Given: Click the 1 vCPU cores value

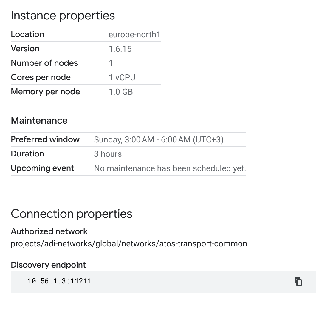Looking at the screenshot, I should pyautogui.click(x=122, y=77).
